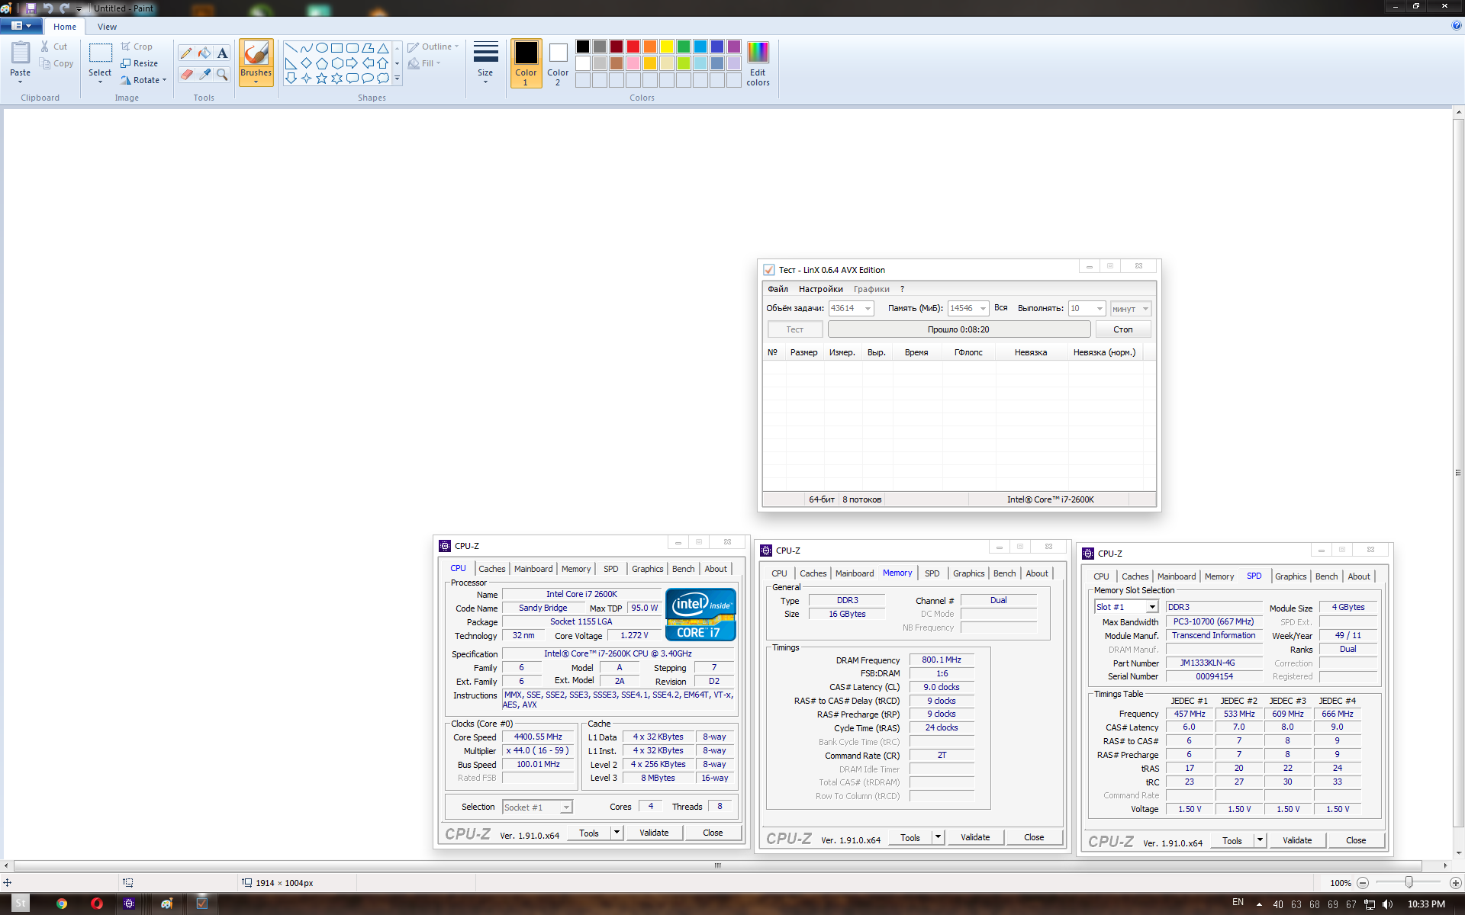Pick the Fill with color bucket tool

click(x=204, y=53)
